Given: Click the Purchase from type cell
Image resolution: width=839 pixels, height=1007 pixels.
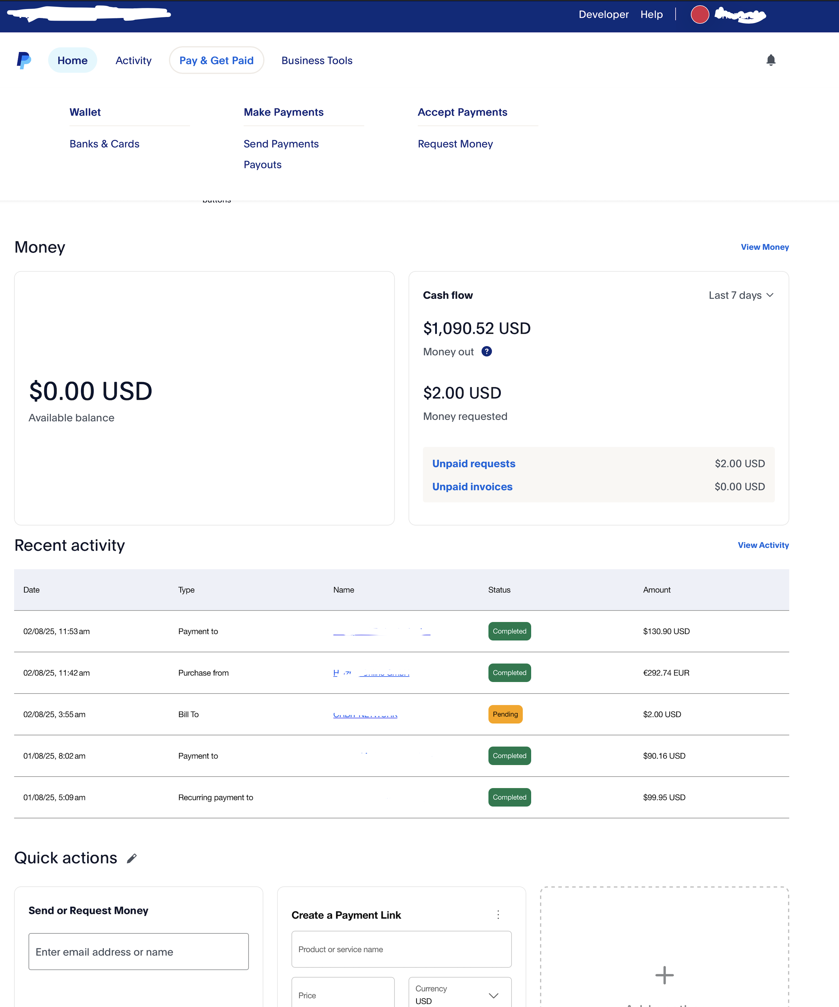Looking at the screenshot, I should point(203,673).
